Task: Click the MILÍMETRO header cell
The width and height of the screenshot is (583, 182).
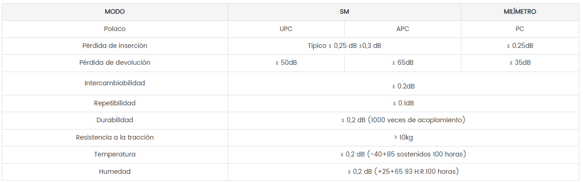Action: click(520, 12)
